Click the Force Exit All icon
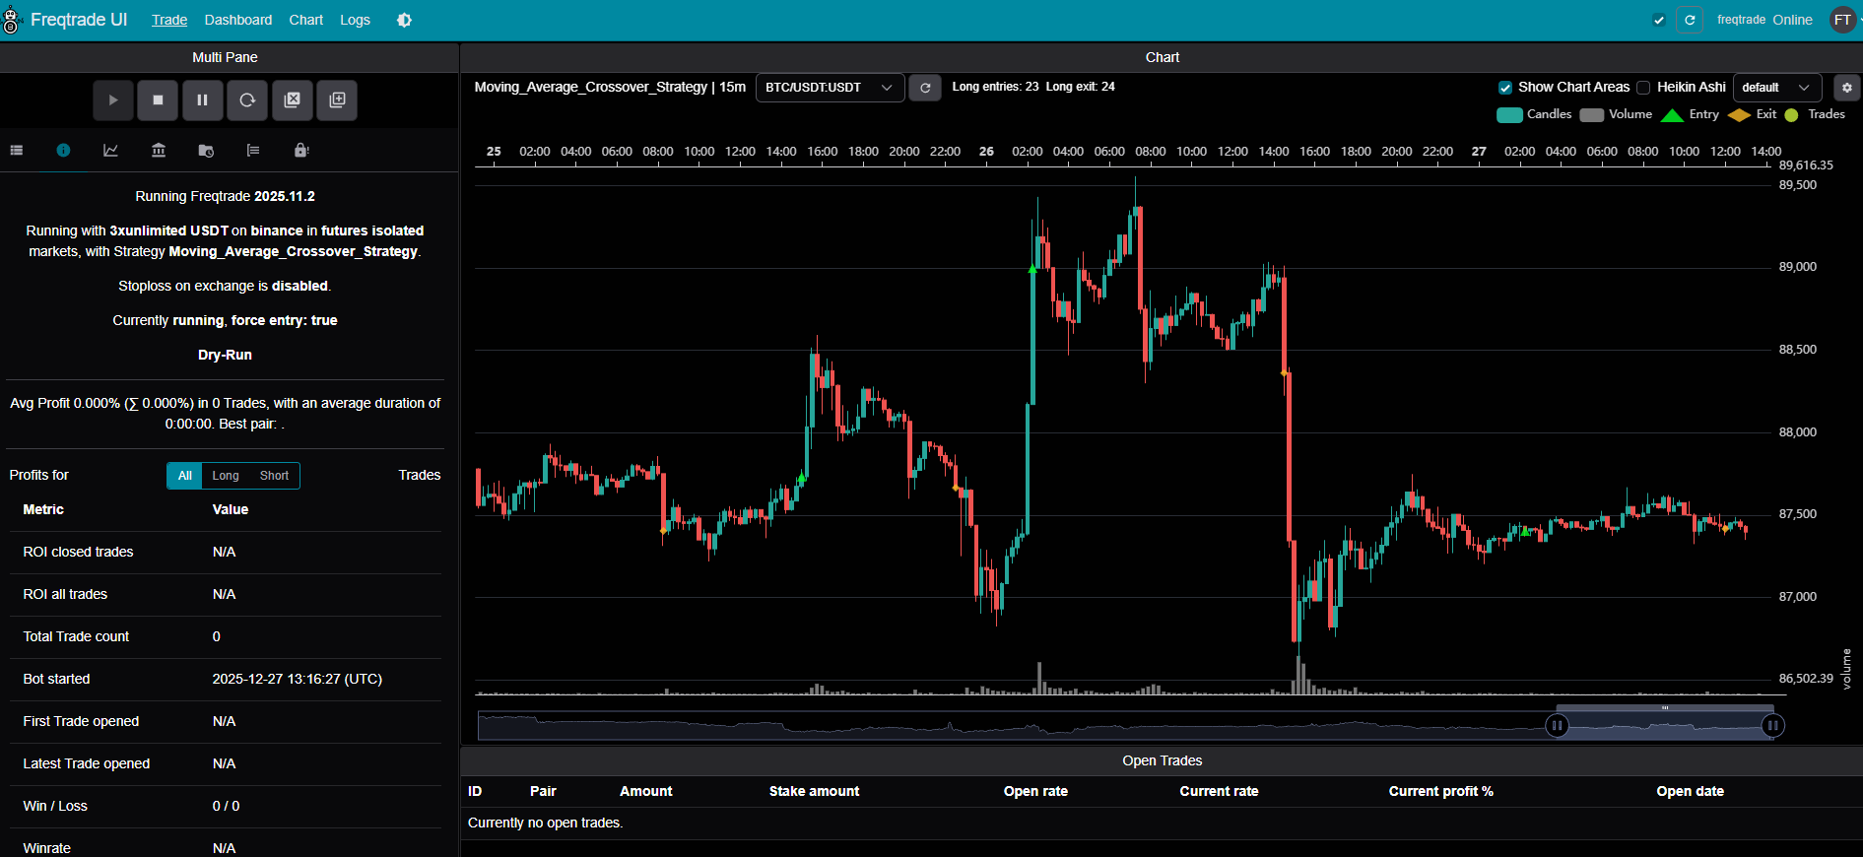The image size is (1863, 857). (x=293, y=99)
